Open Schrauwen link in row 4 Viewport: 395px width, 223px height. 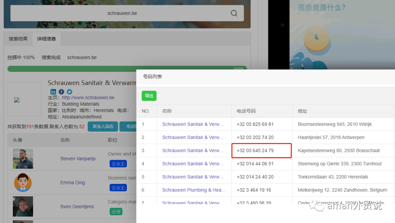tap(193, 164)
